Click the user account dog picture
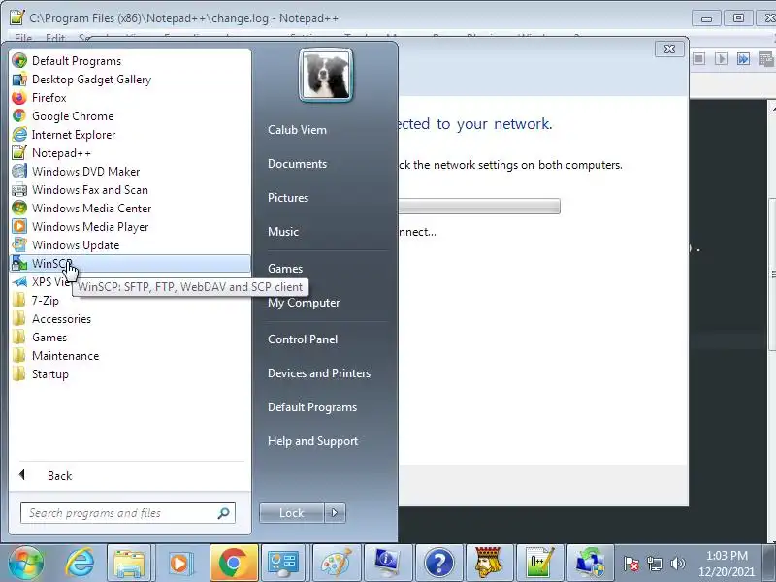 (326, 76)
